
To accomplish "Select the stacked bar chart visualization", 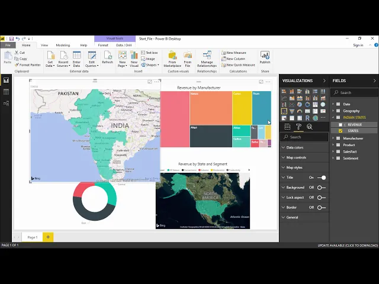I will tap(284, 91).
